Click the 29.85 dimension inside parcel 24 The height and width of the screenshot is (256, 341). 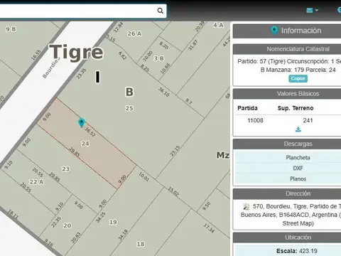74,151
